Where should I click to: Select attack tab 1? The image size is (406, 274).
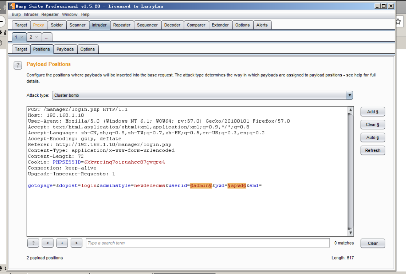(16, 37)
